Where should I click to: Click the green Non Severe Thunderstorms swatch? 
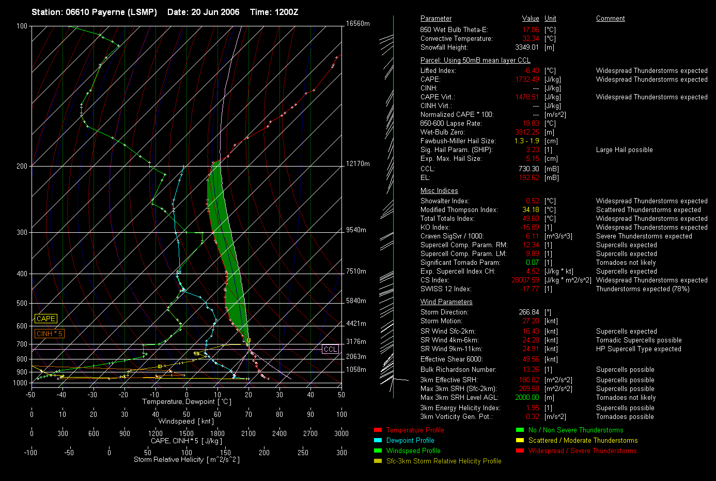click(x=520, y=430)
